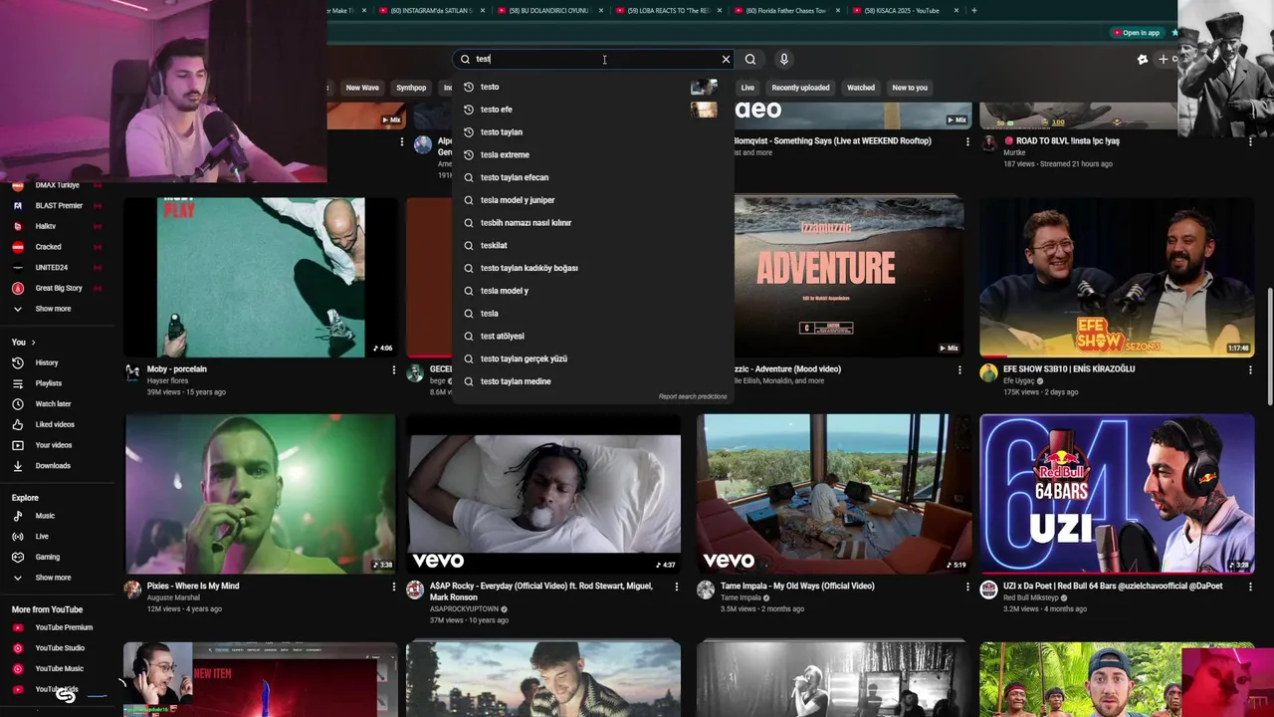Choose 'tesbih namazı nasıl kılınır' suggestion
This screenshot has width=1274, height=717.
(x=593, y=223)
